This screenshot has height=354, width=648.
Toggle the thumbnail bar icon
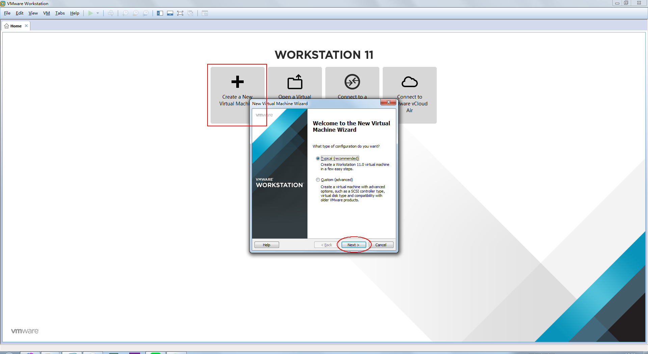[x=170, y=13]
